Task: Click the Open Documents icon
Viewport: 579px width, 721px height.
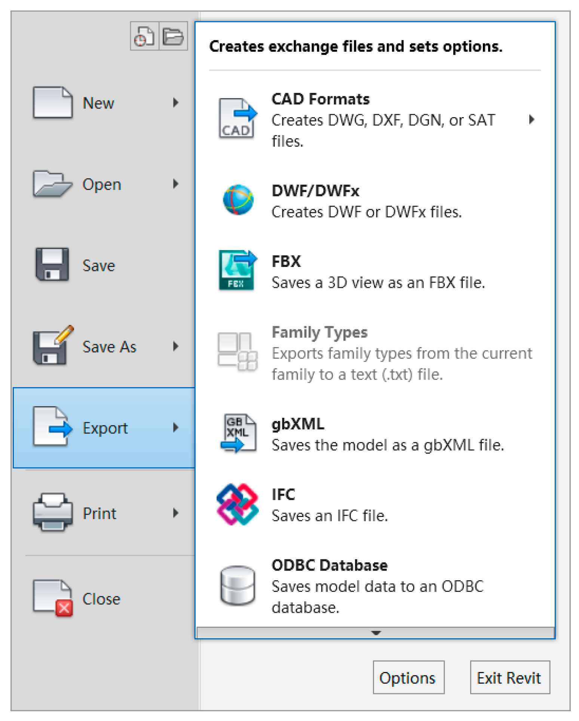Action: tap(173, 36)
